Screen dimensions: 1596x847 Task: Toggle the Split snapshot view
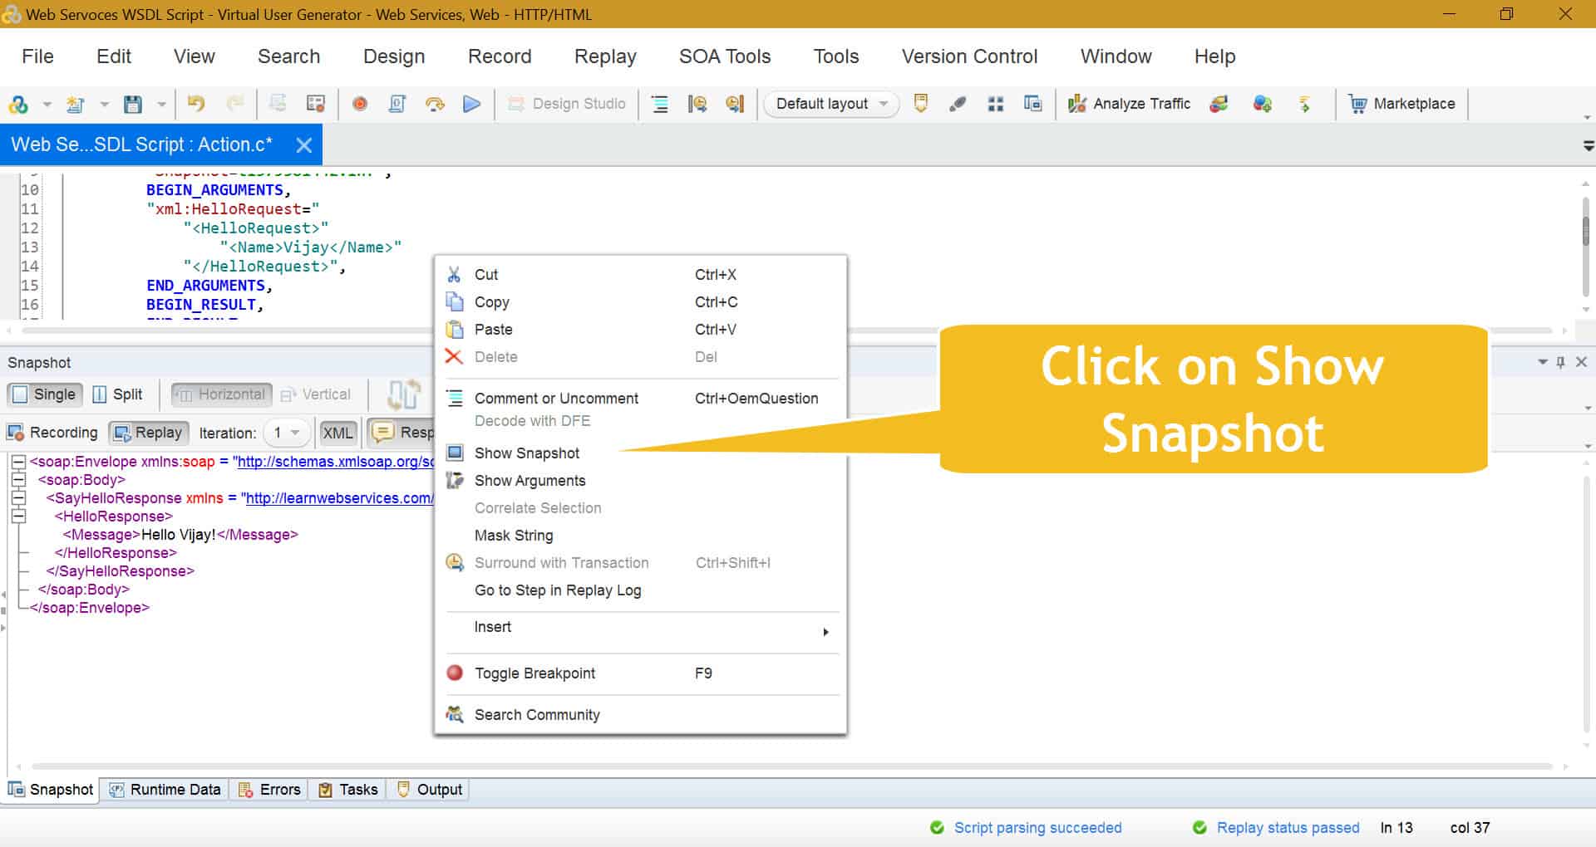pyautogui.click(x=118, y=394)
